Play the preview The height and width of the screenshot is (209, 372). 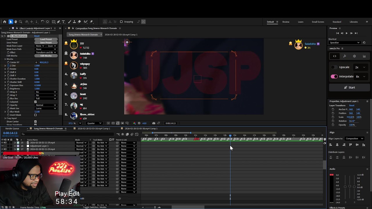346,33
